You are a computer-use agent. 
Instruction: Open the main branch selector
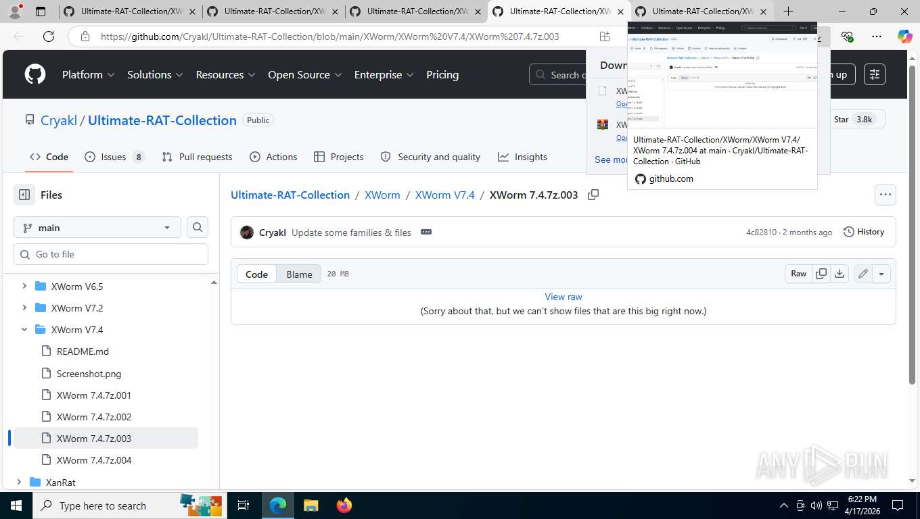click(x=97, y=228)
